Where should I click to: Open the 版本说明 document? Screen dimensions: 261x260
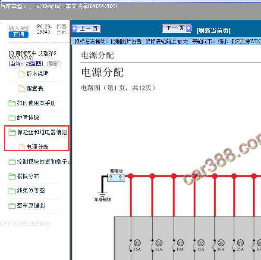(x=38, y=74)
